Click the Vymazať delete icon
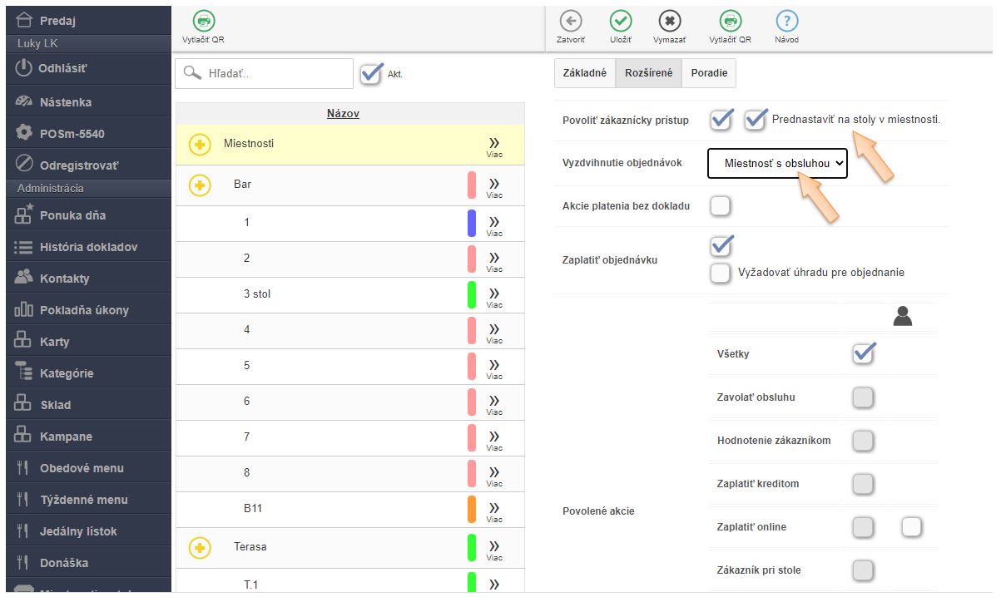The width and height of the screenshot is (996, 597). [x=669, y=22]
